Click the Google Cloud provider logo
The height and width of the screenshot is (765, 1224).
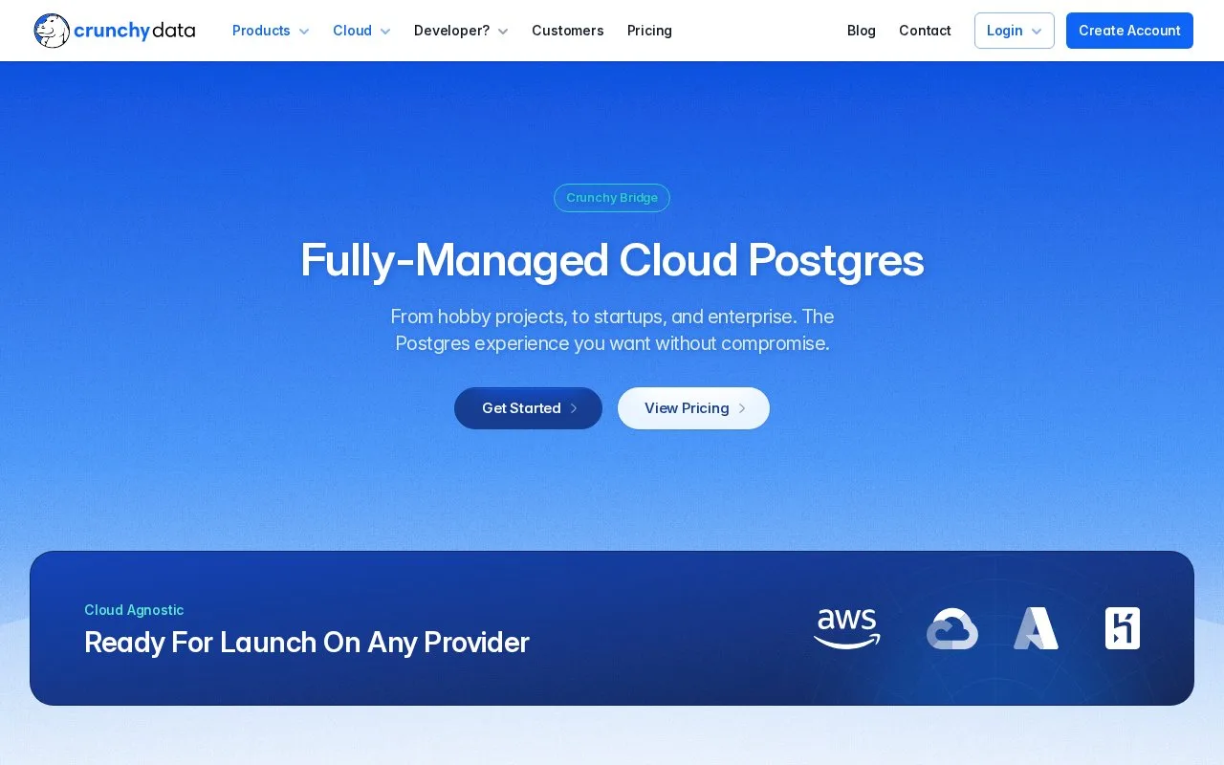click(x=952, y=628)
